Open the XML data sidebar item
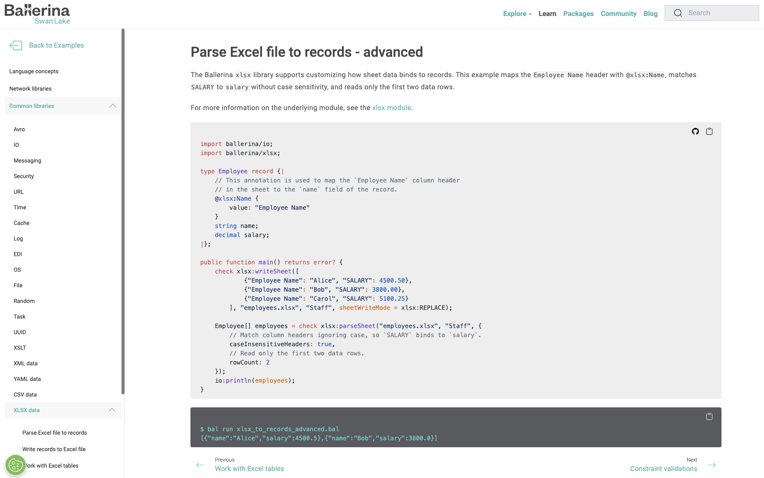764x478 pixels. pos(26,363)
